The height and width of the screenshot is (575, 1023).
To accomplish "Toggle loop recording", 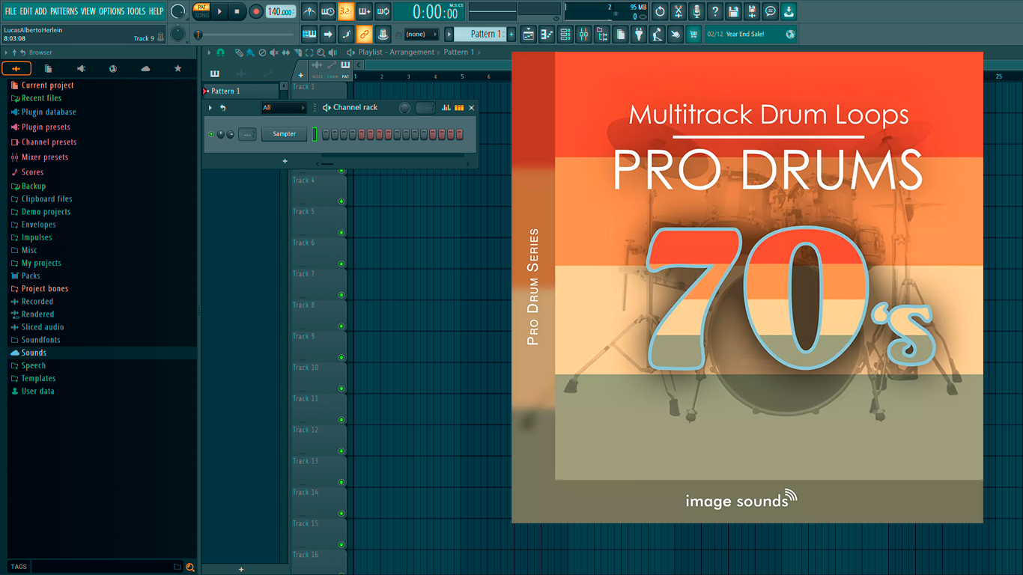I will tap(383, 11).
